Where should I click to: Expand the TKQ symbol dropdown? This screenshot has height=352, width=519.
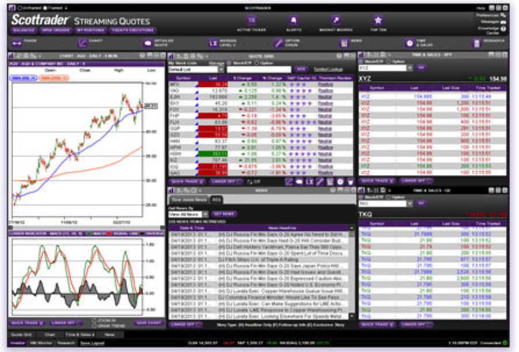(411, 204)
